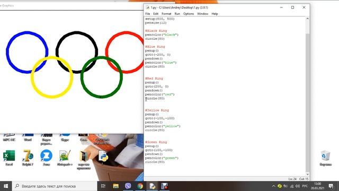Open Google Chrome from the taskbar

point(140,186)
